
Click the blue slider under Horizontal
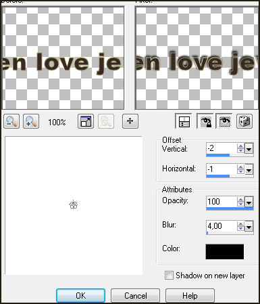click(x=230, y=176)
